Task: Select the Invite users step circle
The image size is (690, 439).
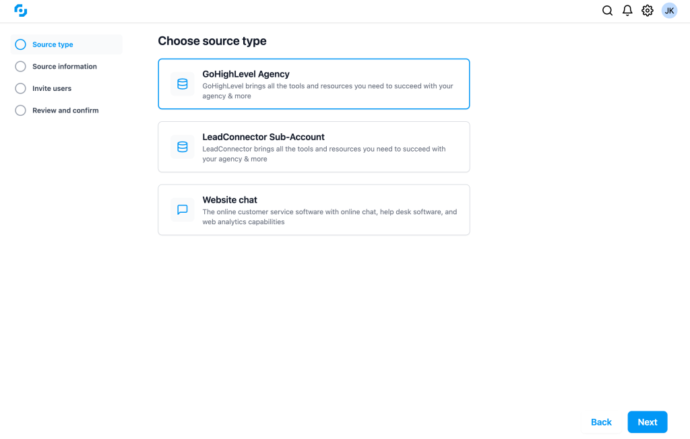Action: (x=20, y=88)
